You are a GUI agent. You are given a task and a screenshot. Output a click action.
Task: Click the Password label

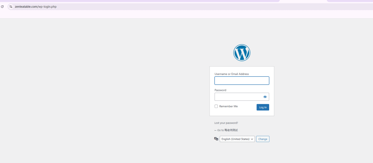click(220, 90)
